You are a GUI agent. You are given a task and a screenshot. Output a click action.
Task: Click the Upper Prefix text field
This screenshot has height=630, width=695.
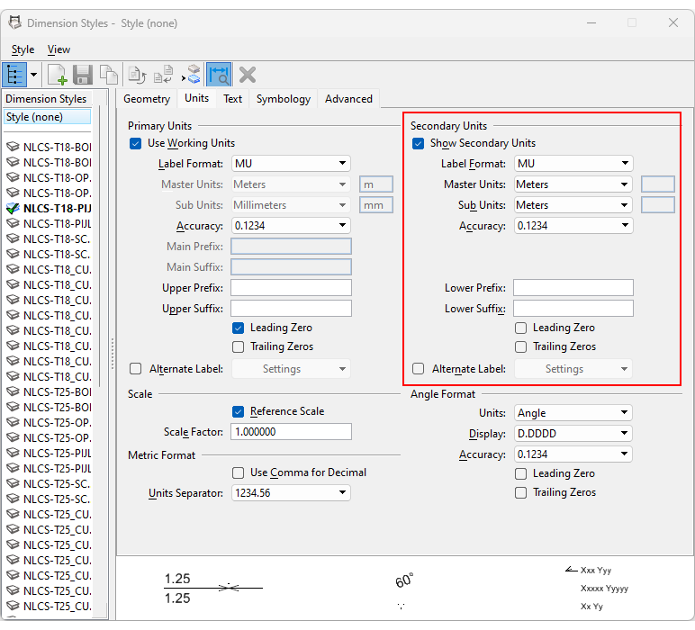(x=291, y=288)
